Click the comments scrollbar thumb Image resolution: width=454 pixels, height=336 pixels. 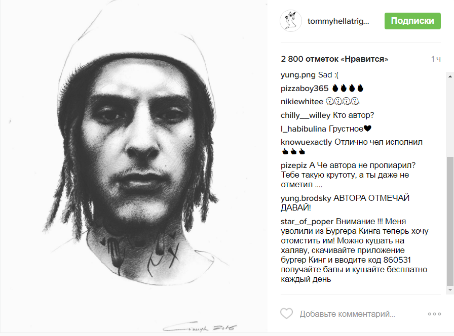[x=450, y=221]
